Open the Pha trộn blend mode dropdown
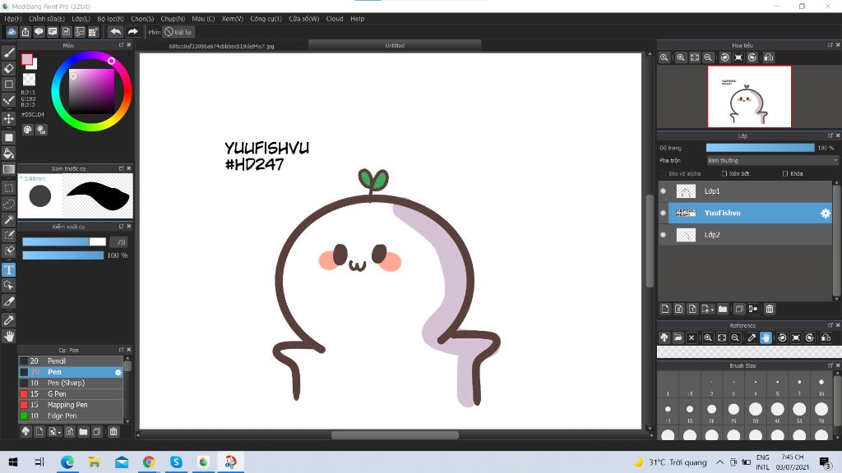Screen dimensions: 842x473 [x=772, y=160]
